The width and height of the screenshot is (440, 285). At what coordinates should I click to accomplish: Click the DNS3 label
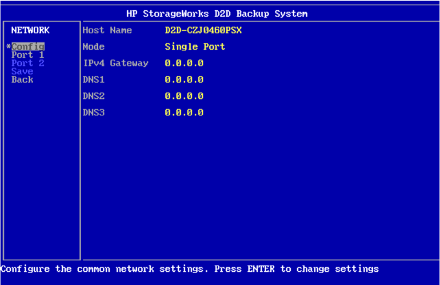coord(94,113)
